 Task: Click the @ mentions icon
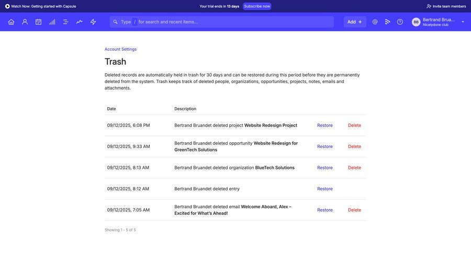[x=375, y=22]
